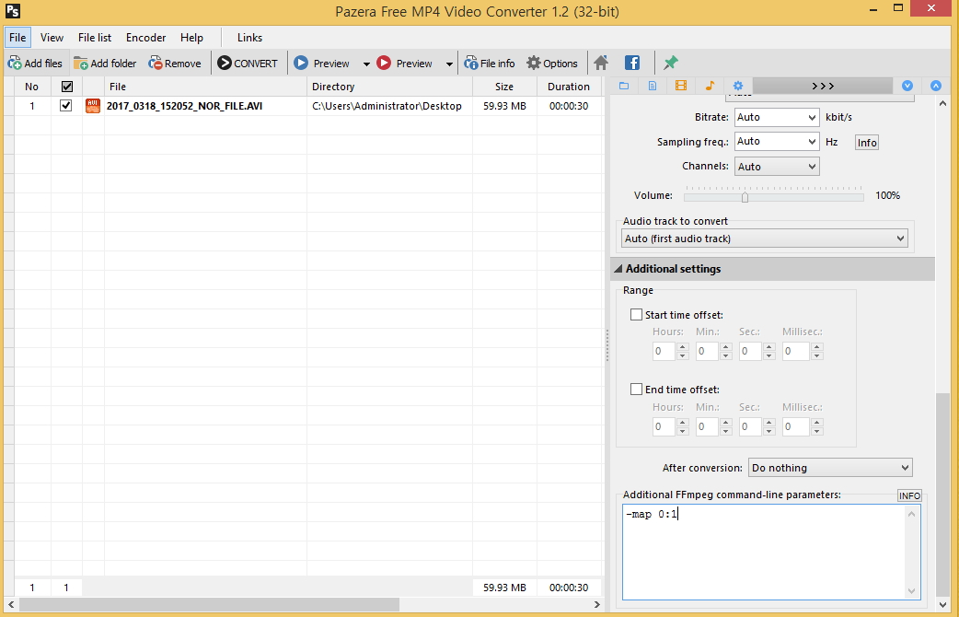Screen dimensions: 959x617
Task: Uncheck the 2017_0318_152052_NOR_FILE.AVI row checkbox
Action: coord(66,106)
